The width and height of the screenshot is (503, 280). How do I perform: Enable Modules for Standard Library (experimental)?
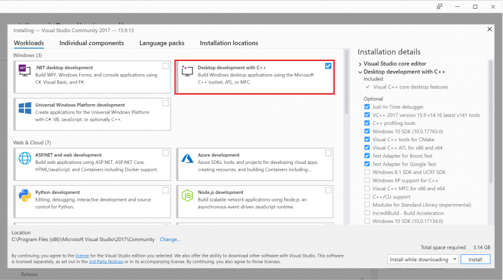click(367, 205)
